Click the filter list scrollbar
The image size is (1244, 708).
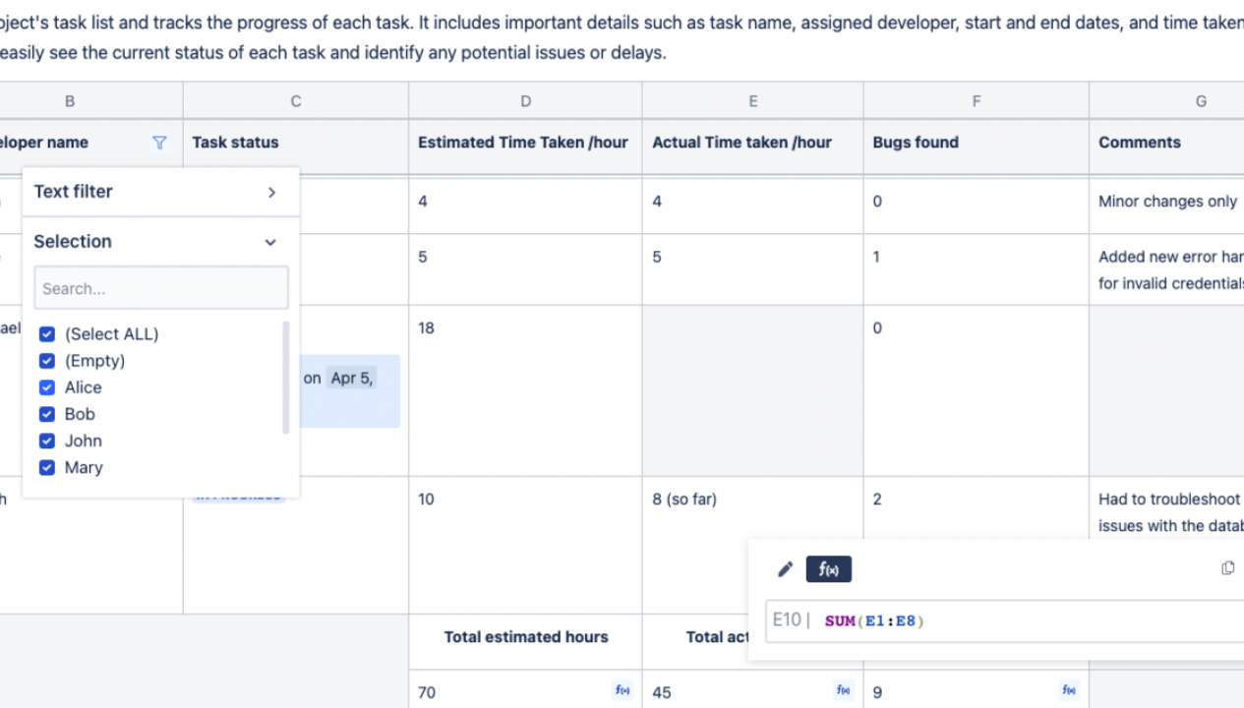286,378
